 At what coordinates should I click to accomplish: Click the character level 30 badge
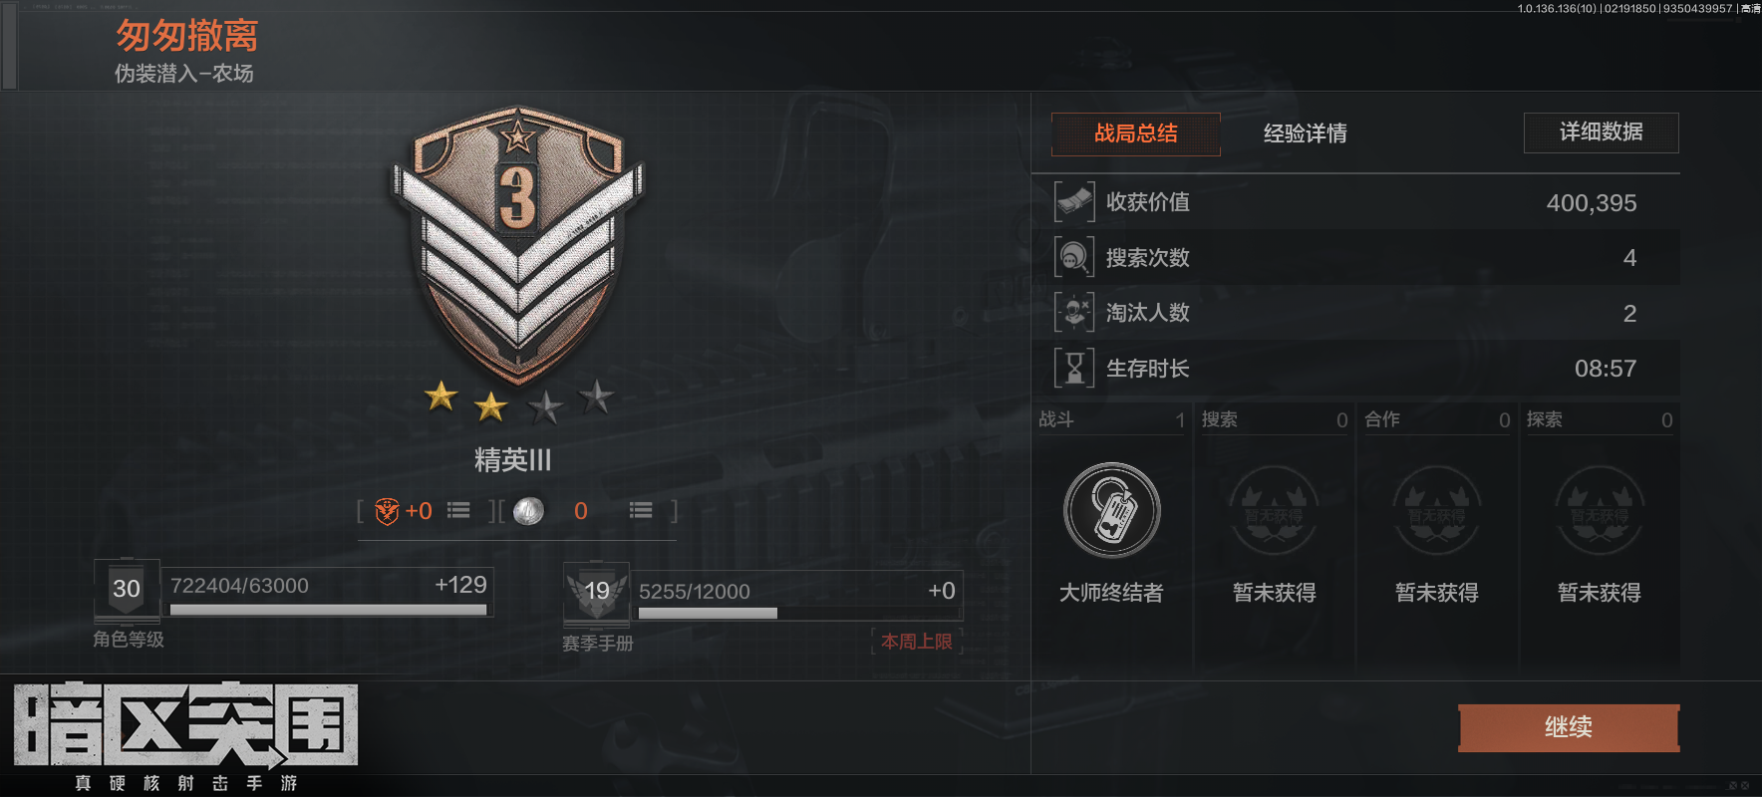click(x=127, y=588)
